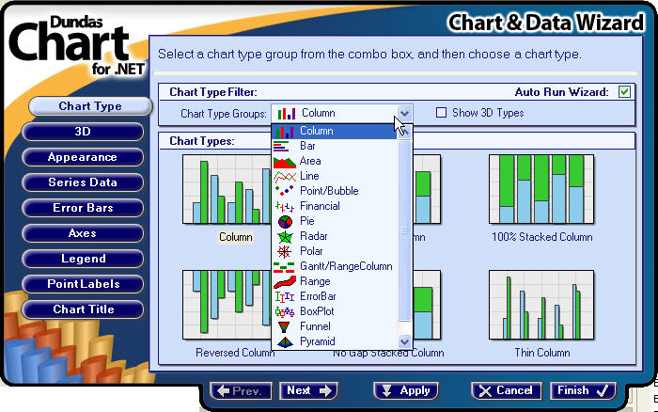Switch to Series Data page
This screenshot has height=412, width=658.
tap(83, 182)
